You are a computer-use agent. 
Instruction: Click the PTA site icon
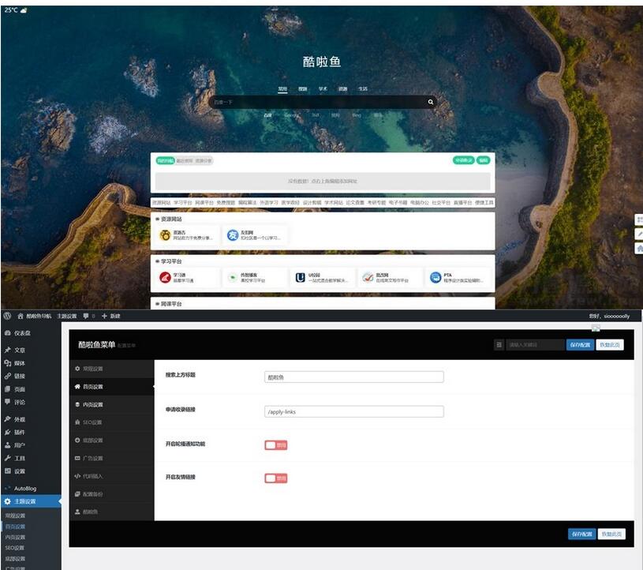click(x=436, y=277)
